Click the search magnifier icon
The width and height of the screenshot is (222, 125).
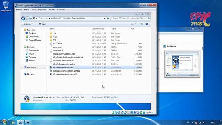(x=148, y=18)
